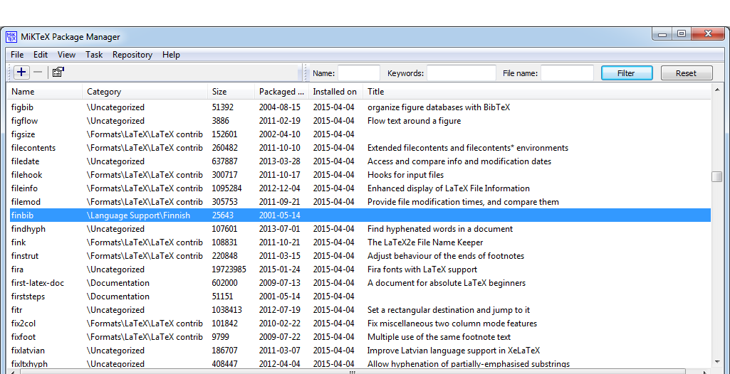Click the uninstall package minus icon
This screenshot has height=374, width=730.
coord(38,73)
